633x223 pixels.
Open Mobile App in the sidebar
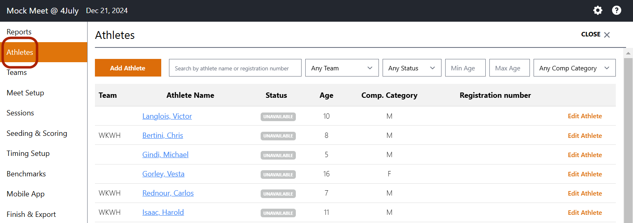(26, 194)
